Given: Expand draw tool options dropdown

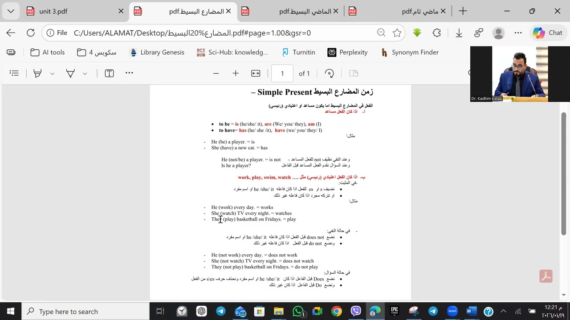Looking at the screenshot, I should (85, 74).
